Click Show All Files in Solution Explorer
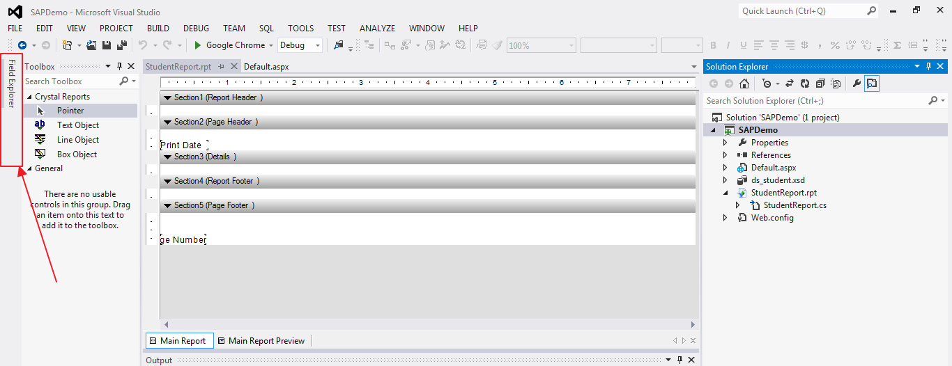This screenshot has width=952, height=366. [835, 83]
